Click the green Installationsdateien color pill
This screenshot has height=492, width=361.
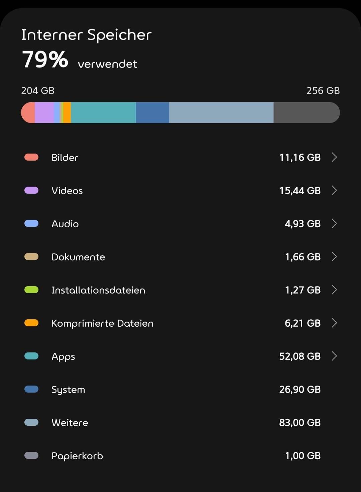[31, 290]
